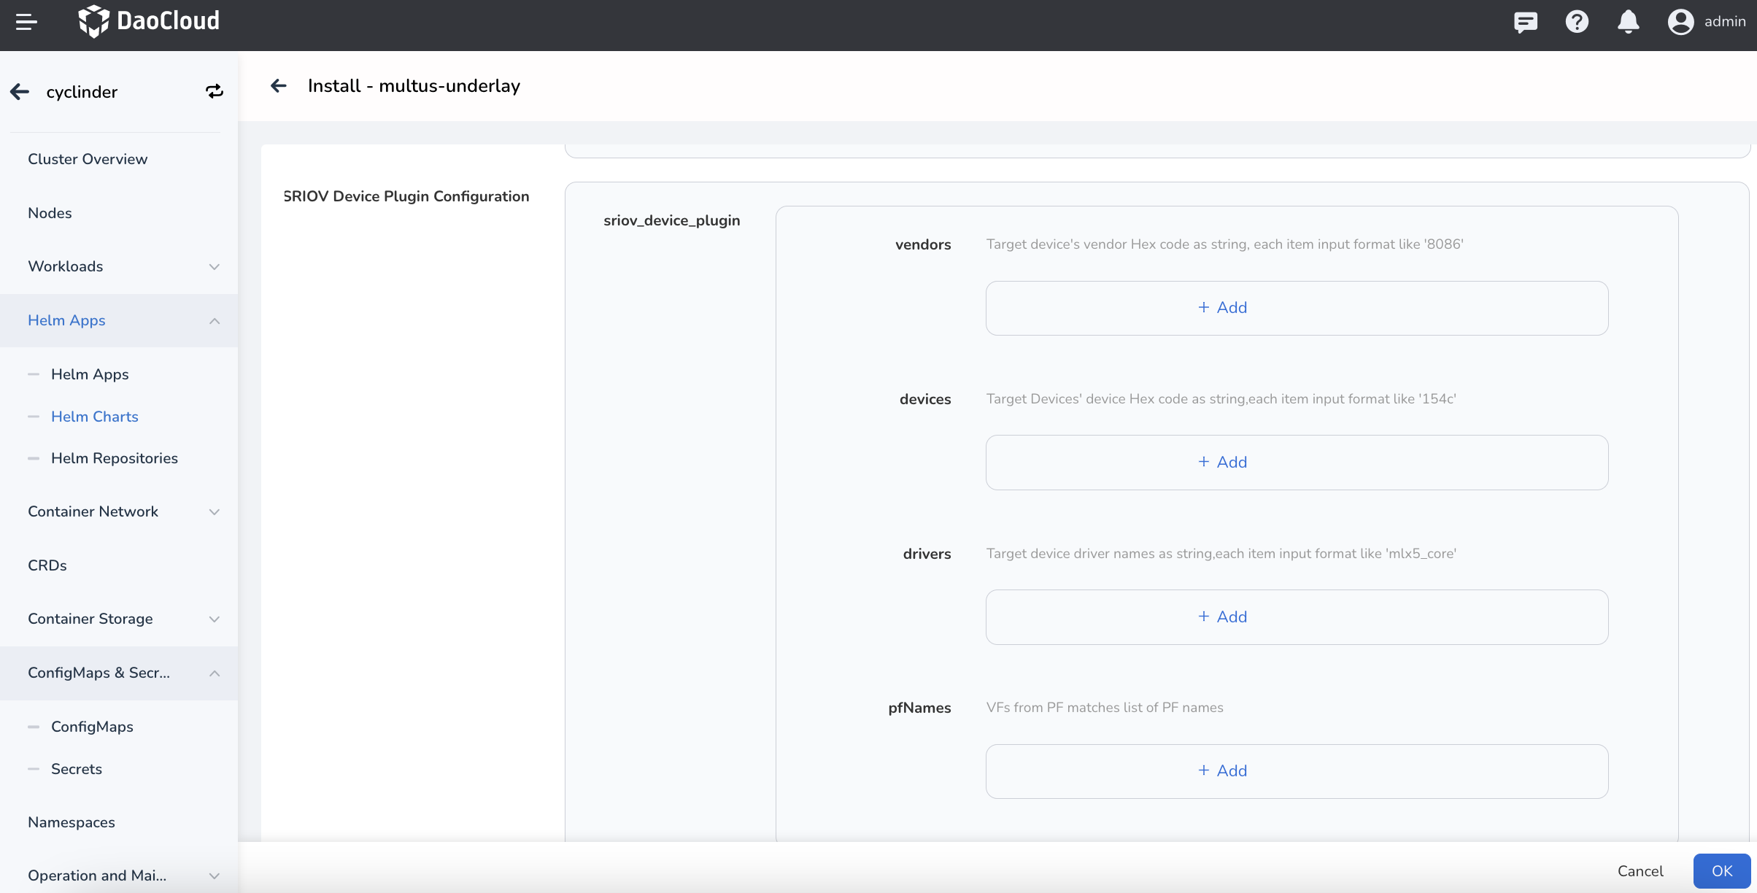This screenshot has width=1757, height=893.
Task: Switch cluster using the swap icon
Action: pyautogui.click(x=215, y=92)
